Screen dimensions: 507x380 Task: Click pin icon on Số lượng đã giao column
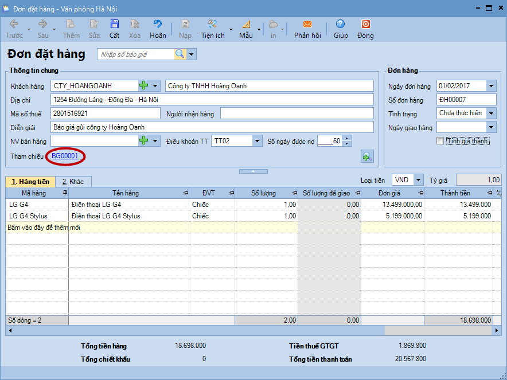coord(357,193)
